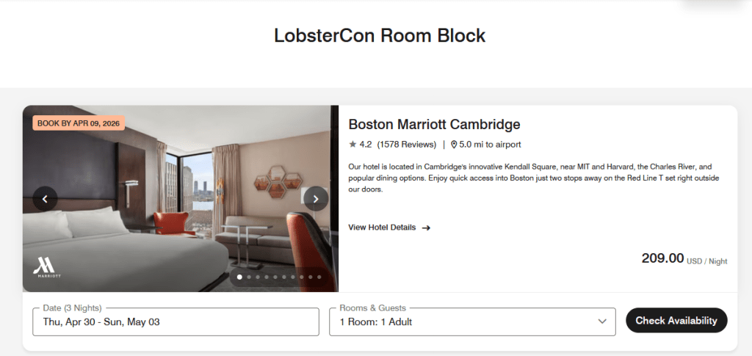The width and height of the screenshot is (752, 356).
Task: Click the hotel room photo
Action: pos(181,198)
